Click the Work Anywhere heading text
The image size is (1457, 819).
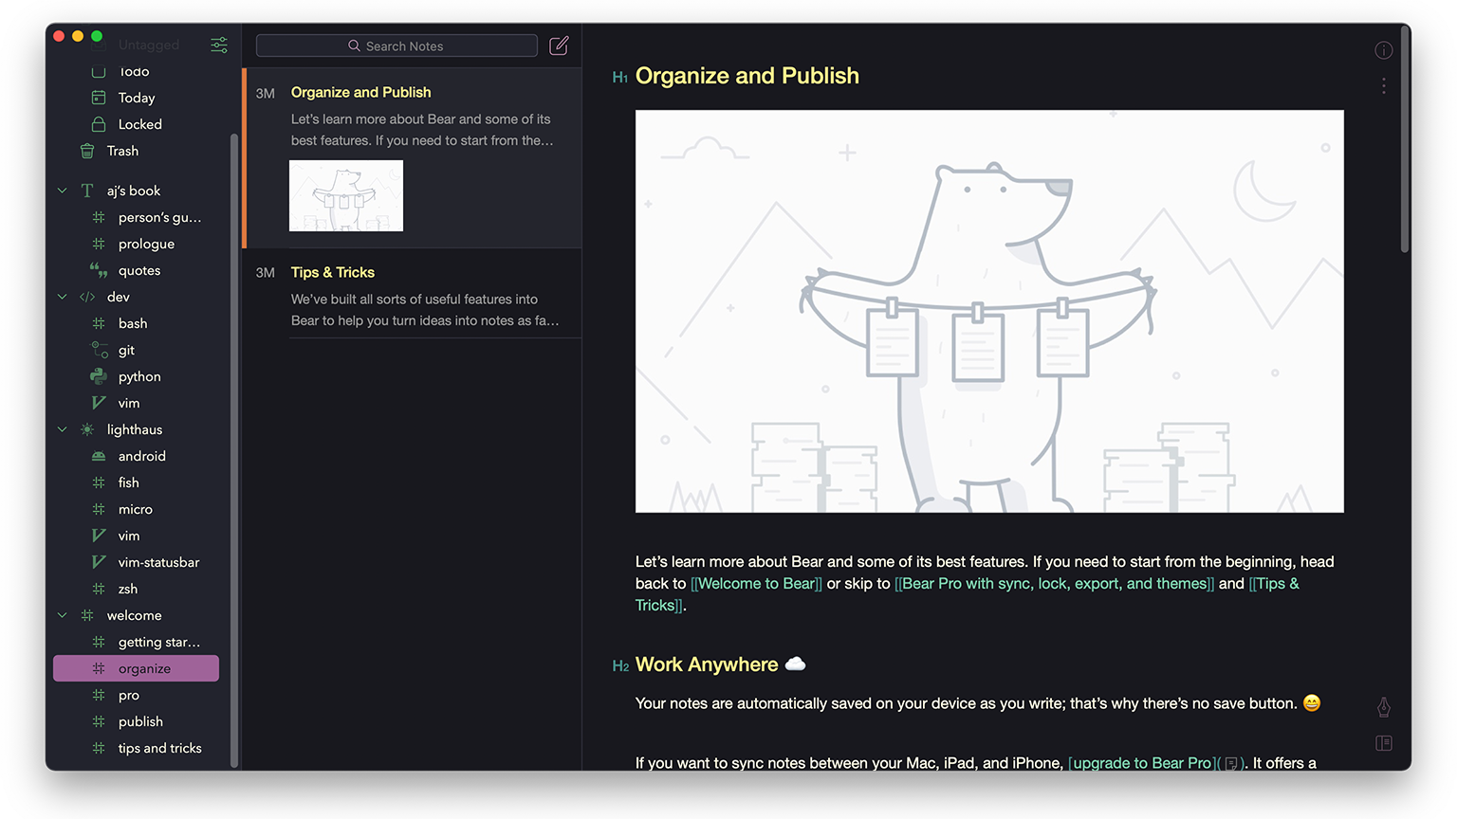coord(707,664)
